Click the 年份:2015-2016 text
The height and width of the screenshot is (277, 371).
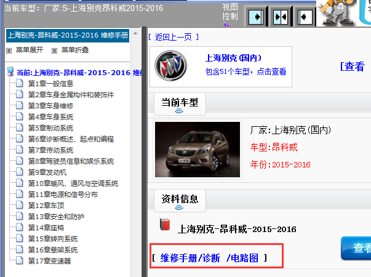coord(280,164)
